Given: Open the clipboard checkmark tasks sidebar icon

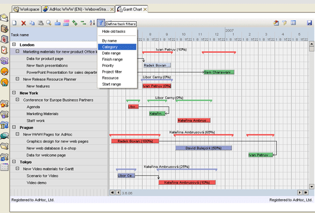Looking at the screenshot, I should [x=5, y=50].
